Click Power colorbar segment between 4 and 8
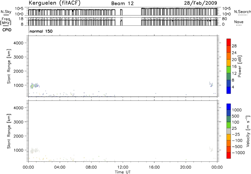This screenshot has height=174, width=251. (x=229, y=83)
